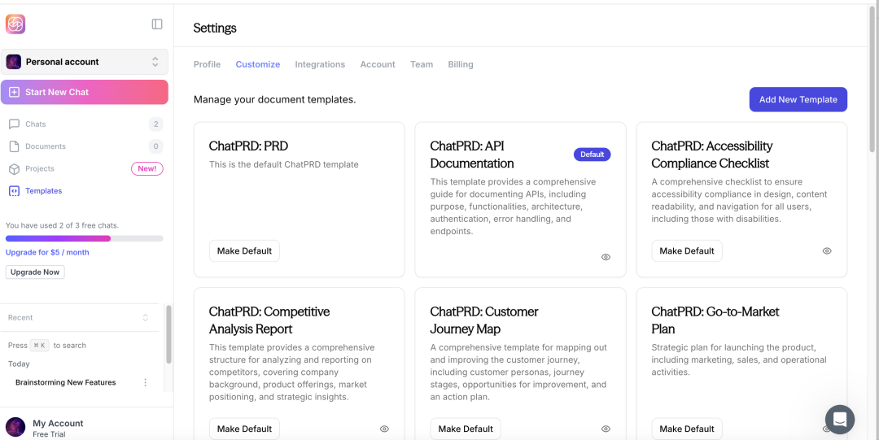Image resolution: width=879 pixels, height=440 pixels.
Task: Click Start New Chat button
Action: coord(84,92)
